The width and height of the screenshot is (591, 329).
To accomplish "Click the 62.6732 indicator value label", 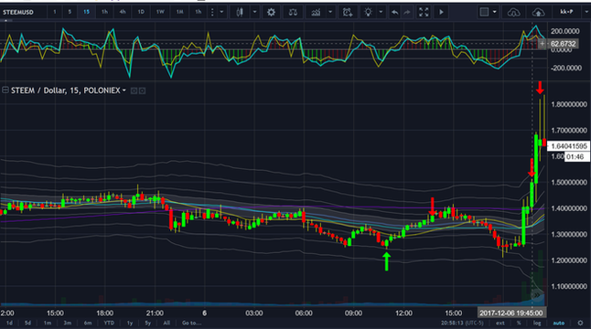I will [563, 44].
